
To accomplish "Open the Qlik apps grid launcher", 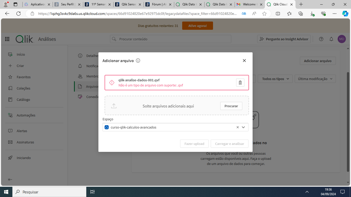I will (x=7, y=39).
